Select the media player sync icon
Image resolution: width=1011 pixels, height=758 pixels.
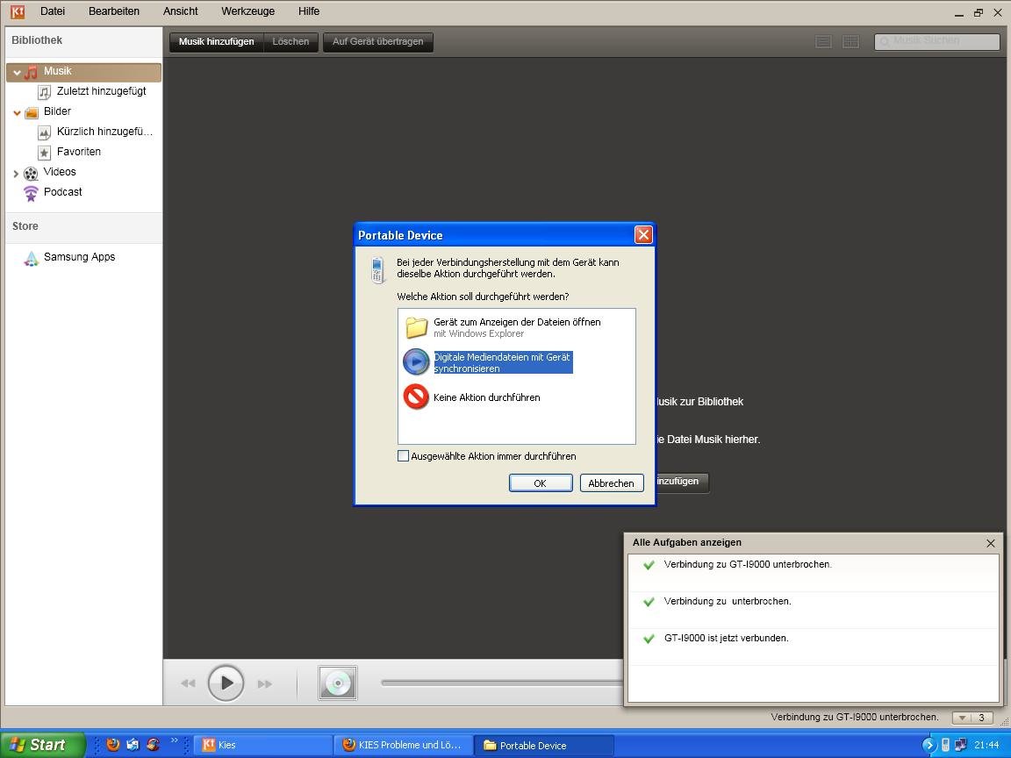coord(416,361)
